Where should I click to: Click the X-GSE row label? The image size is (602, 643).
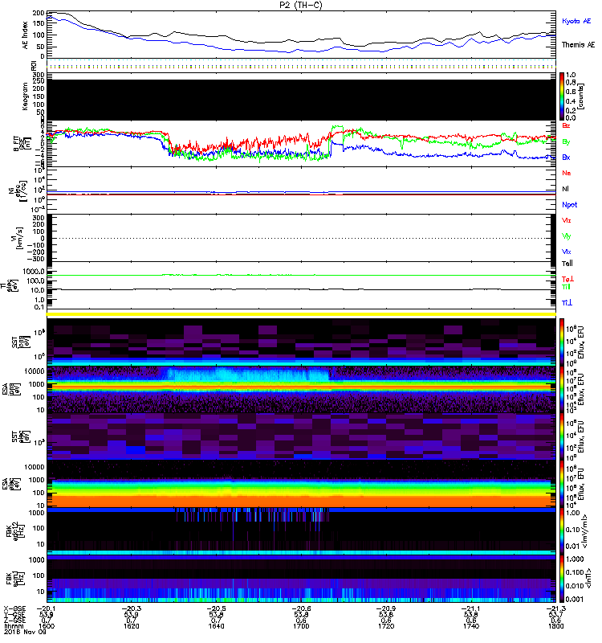(14, 609)
